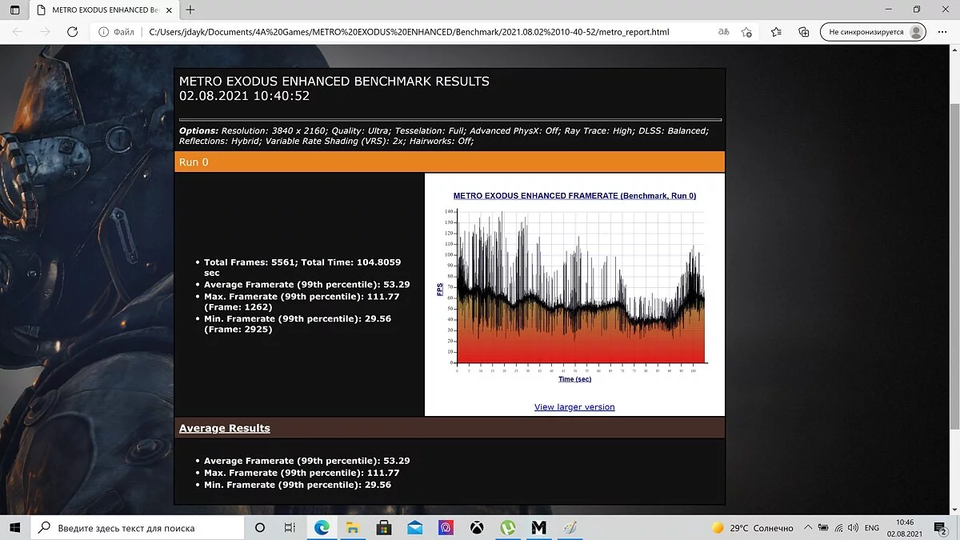Screen dimensions: 960x540
Task: Show hidden system tray icons
Action: tap(808, 528)
